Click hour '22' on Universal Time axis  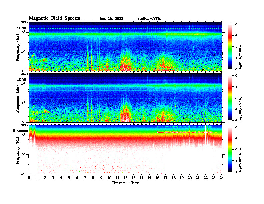click(x=205, y=178)
